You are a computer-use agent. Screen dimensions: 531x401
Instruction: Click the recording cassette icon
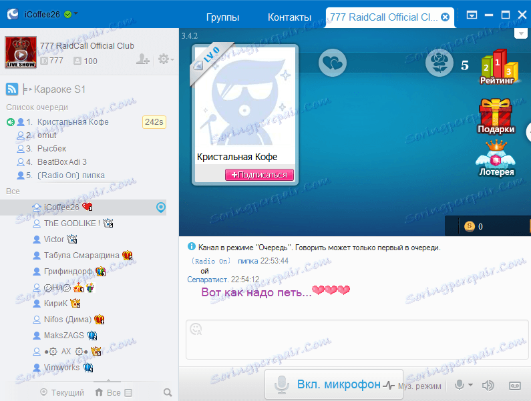click(515, 386)
